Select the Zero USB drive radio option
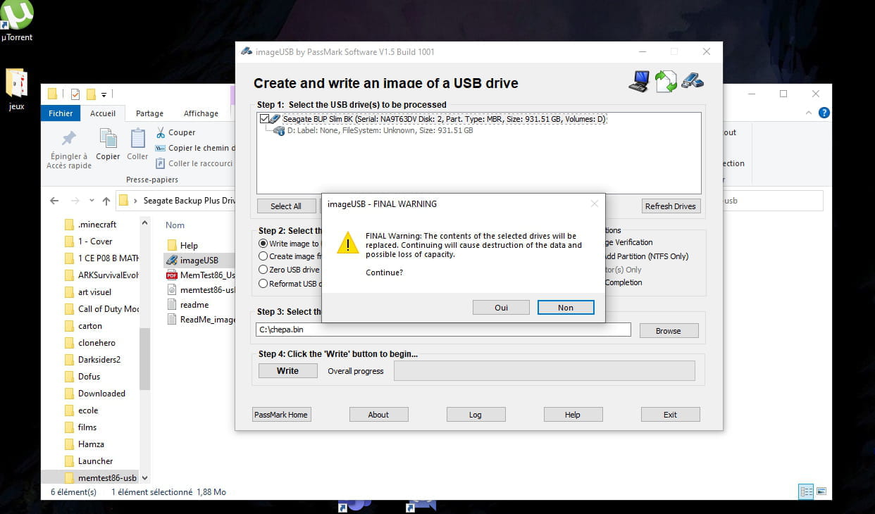This screenshot has height=514, width=875. (263, 270)
